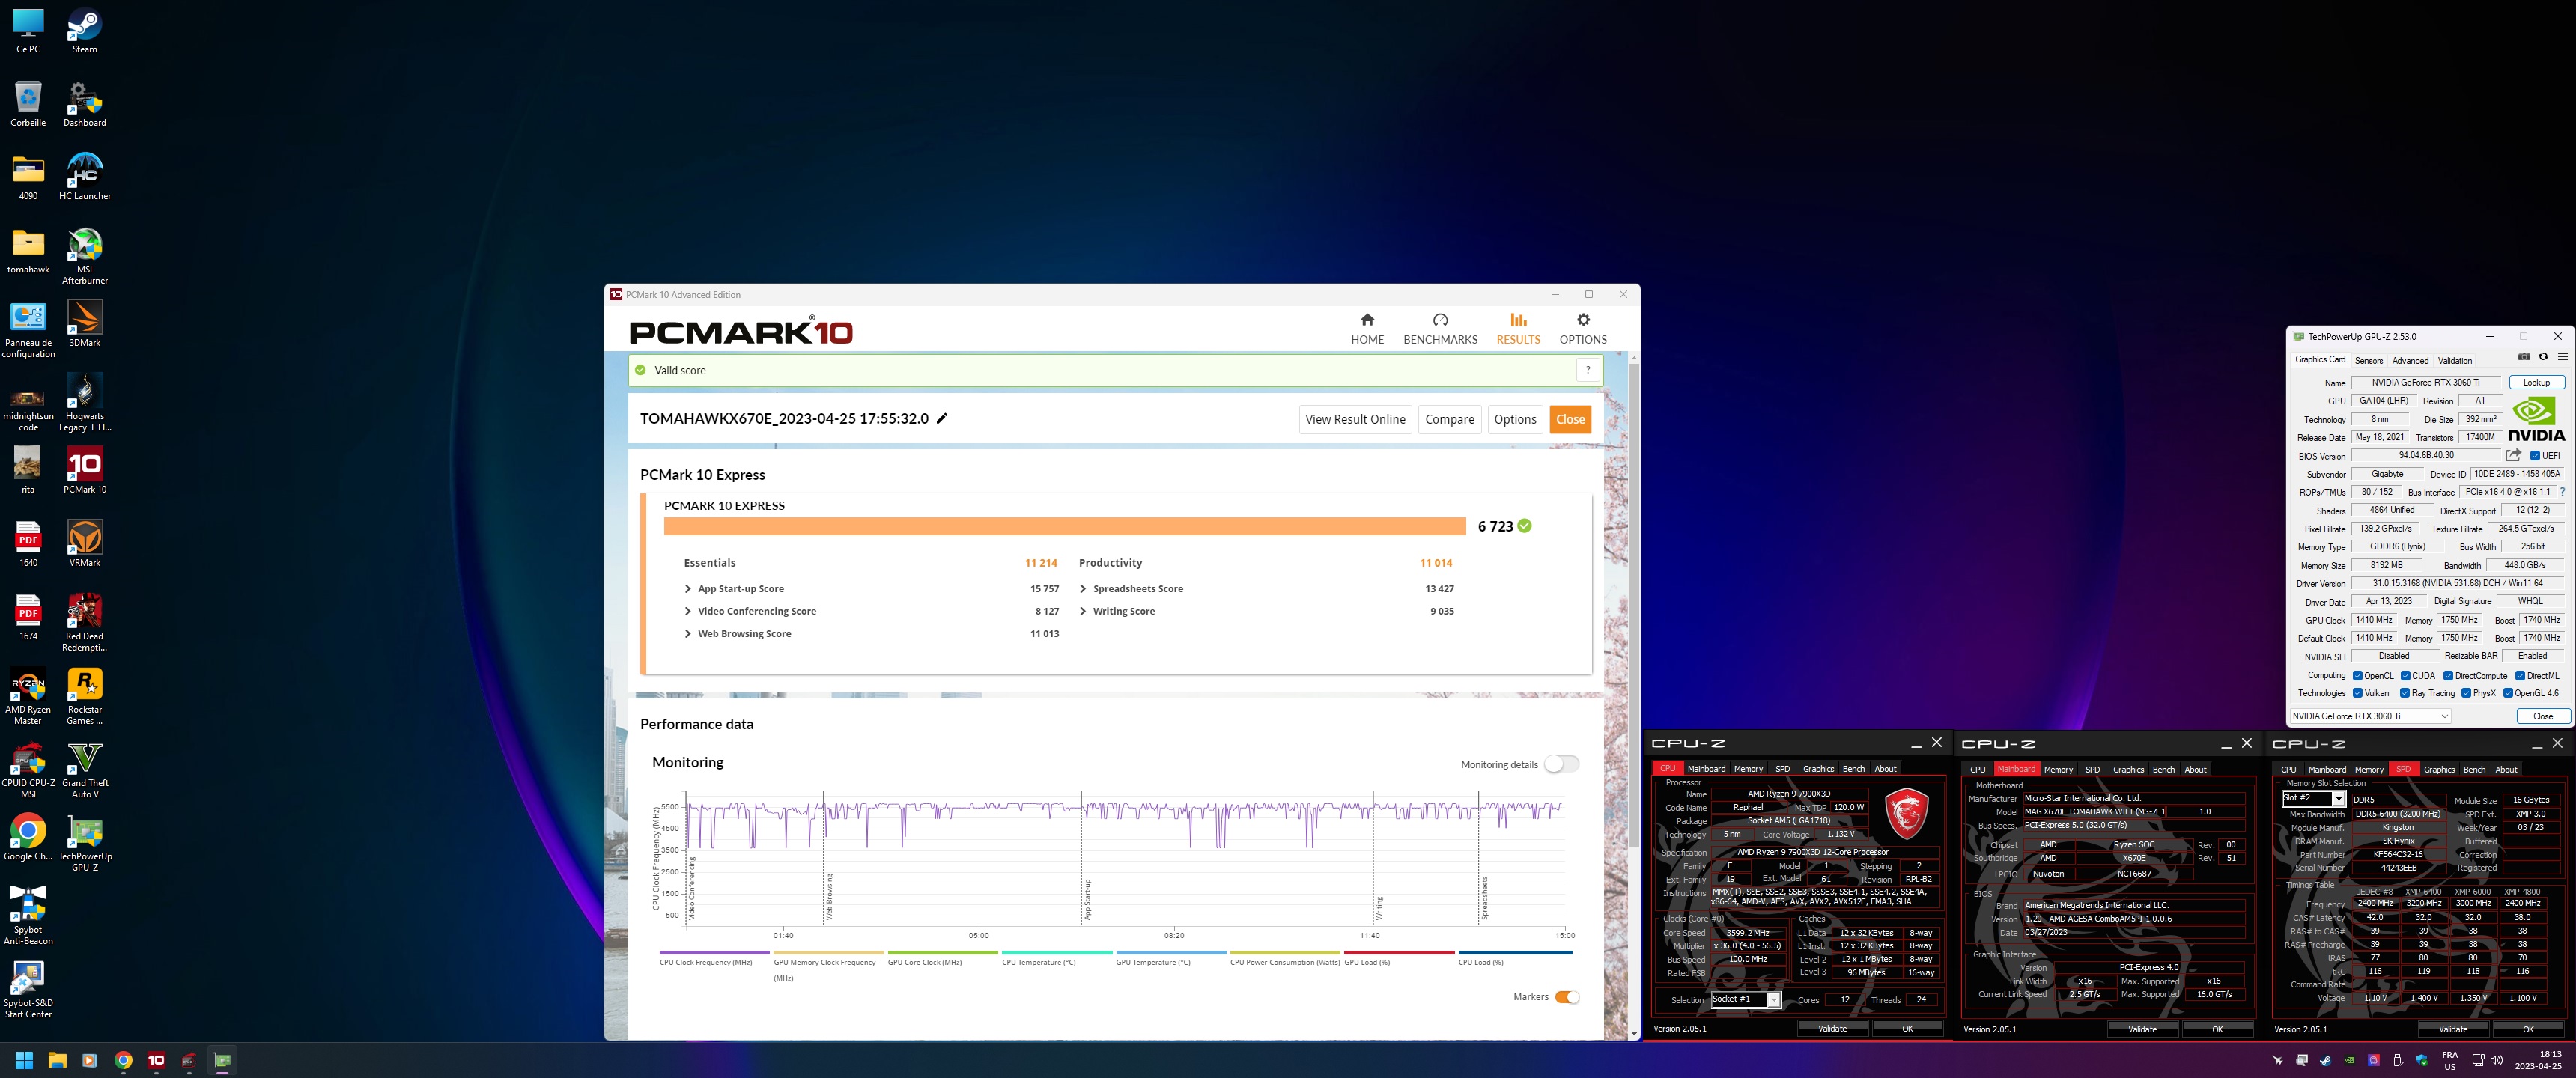This screenshot has height=1078, width=2576.
Task: Click the volume speaker tray icon
Action: pyautogui.click(x=2496, y=1060)
